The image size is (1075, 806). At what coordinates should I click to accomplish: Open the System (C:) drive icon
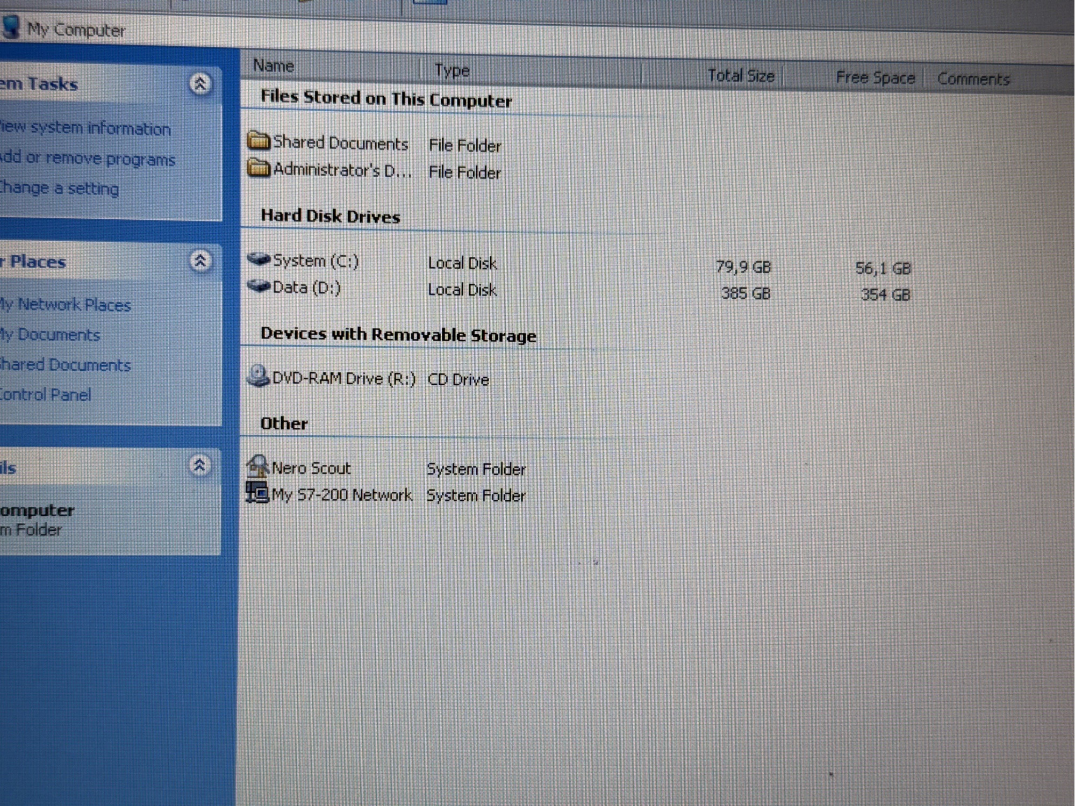pyautogui.click(x=259, y=260)
